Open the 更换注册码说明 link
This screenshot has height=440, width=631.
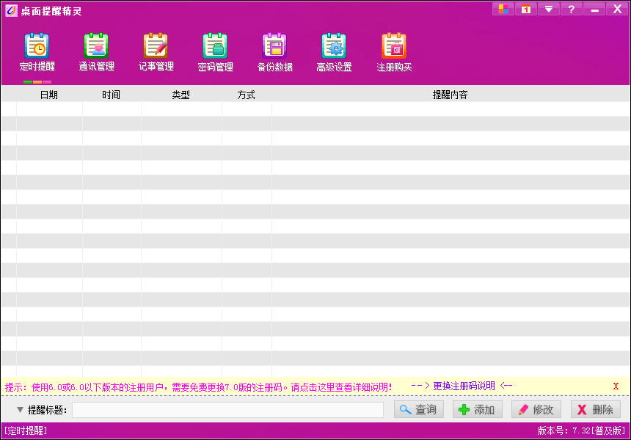point(464,386)
